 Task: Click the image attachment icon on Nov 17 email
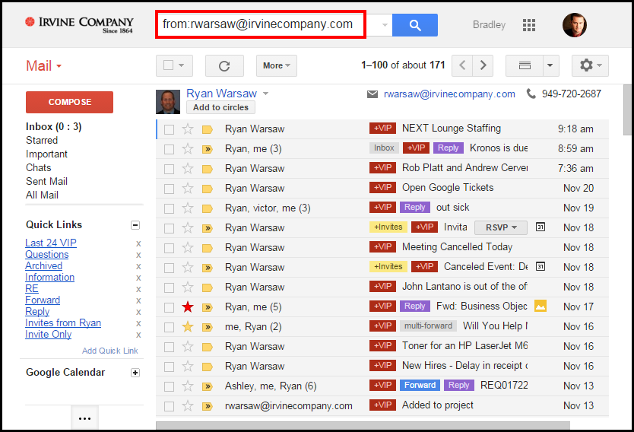(540, 307)
